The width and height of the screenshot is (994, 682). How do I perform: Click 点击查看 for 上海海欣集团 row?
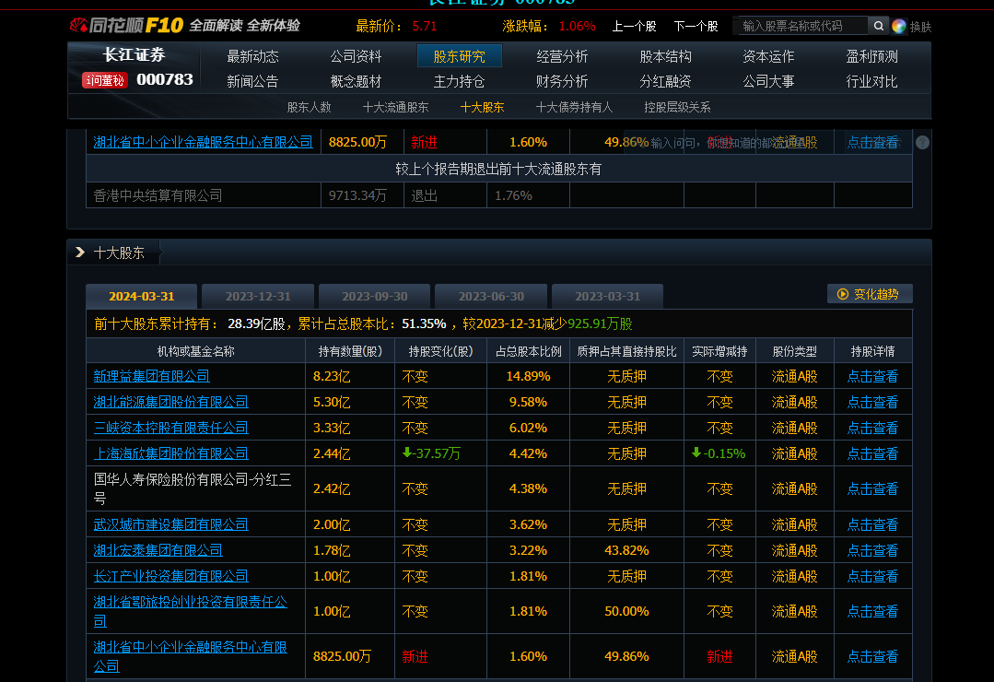point(873,453)
